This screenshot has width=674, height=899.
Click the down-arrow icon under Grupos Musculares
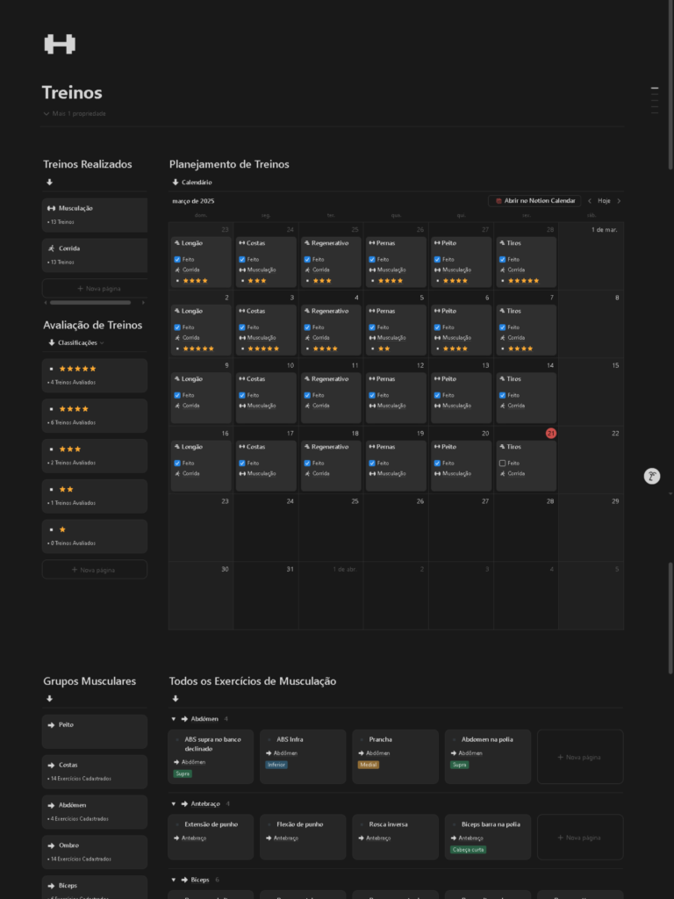[x=49, y=699]
